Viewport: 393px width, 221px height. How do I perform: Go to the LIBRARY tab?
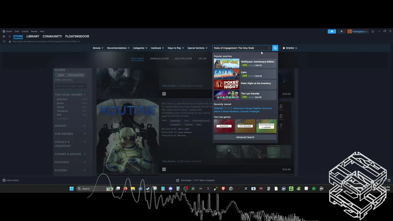(33, 36)
